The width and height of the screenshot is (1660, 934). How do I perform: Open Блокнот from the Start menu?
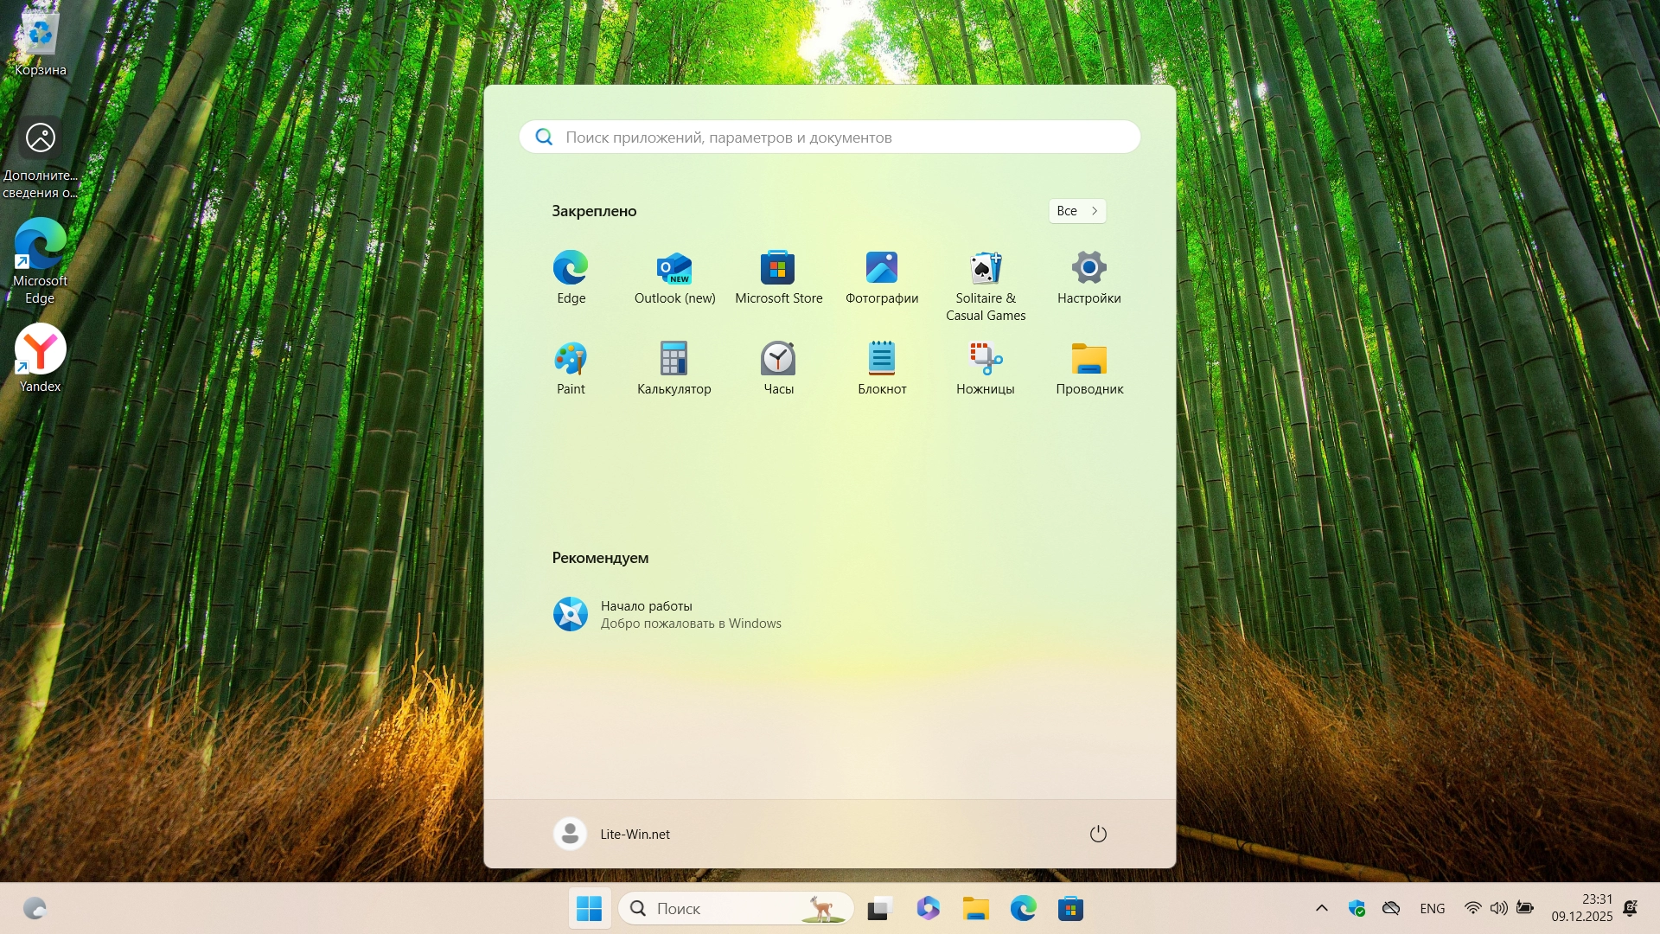(881, 367)
